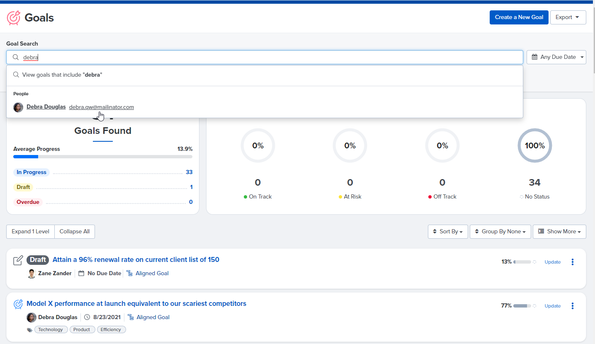Click the 77% progress bar on Model X goal
The image size is (595, 344).
coord(522,306)
